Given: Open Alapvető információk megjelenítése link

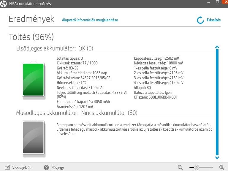Looking at the screenshot, I should (90, 20).
